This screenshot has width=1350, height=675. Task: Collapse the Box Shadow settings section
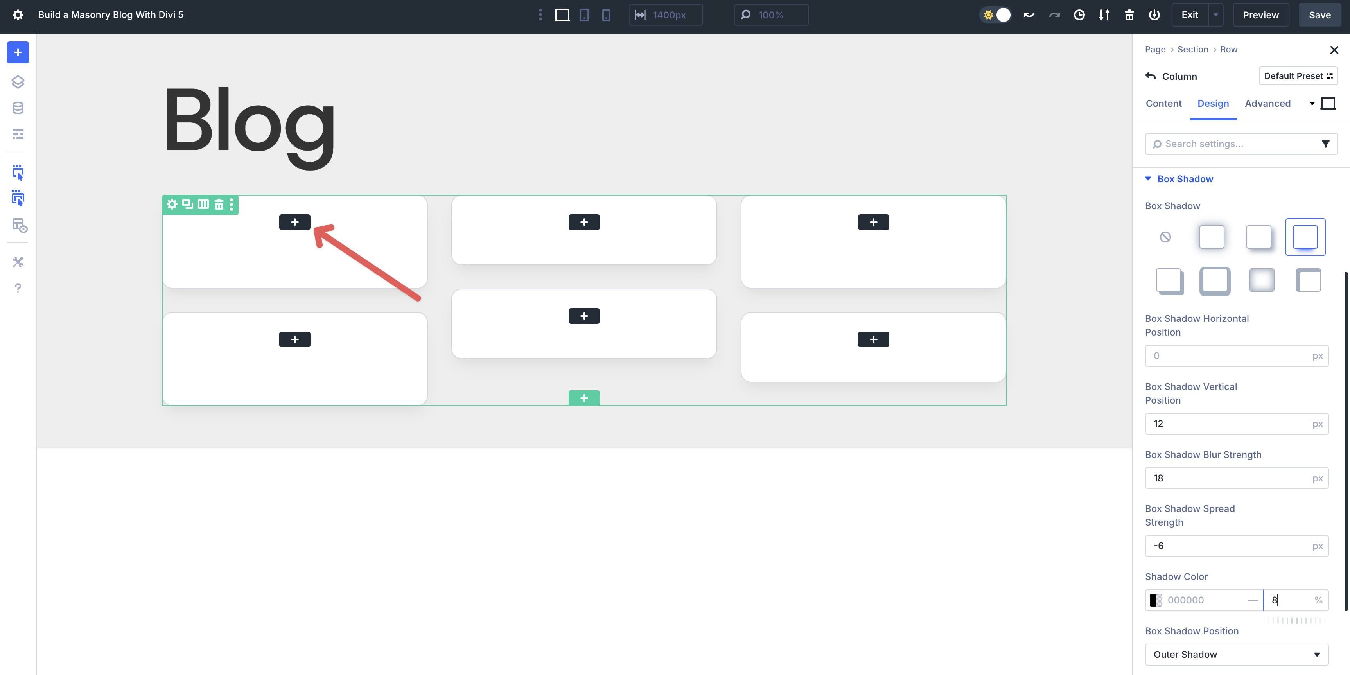tap(1148, 179)
